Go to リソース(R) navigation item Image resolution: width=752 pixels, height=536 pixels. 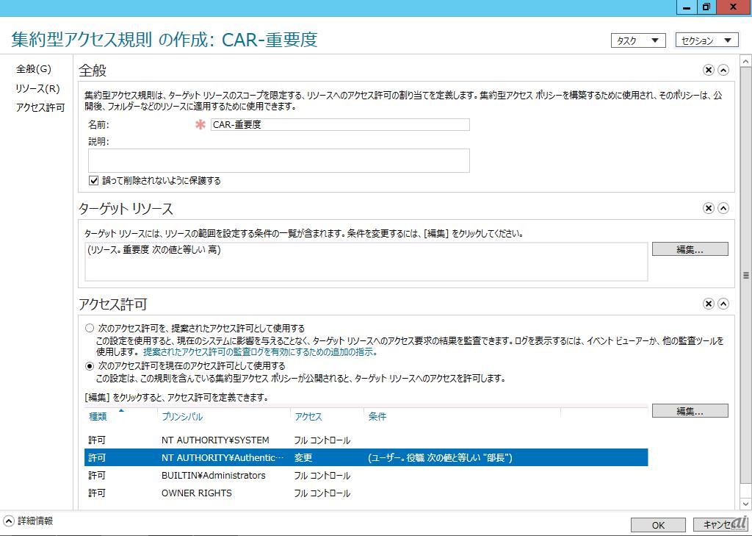click(x=37, y=89)
